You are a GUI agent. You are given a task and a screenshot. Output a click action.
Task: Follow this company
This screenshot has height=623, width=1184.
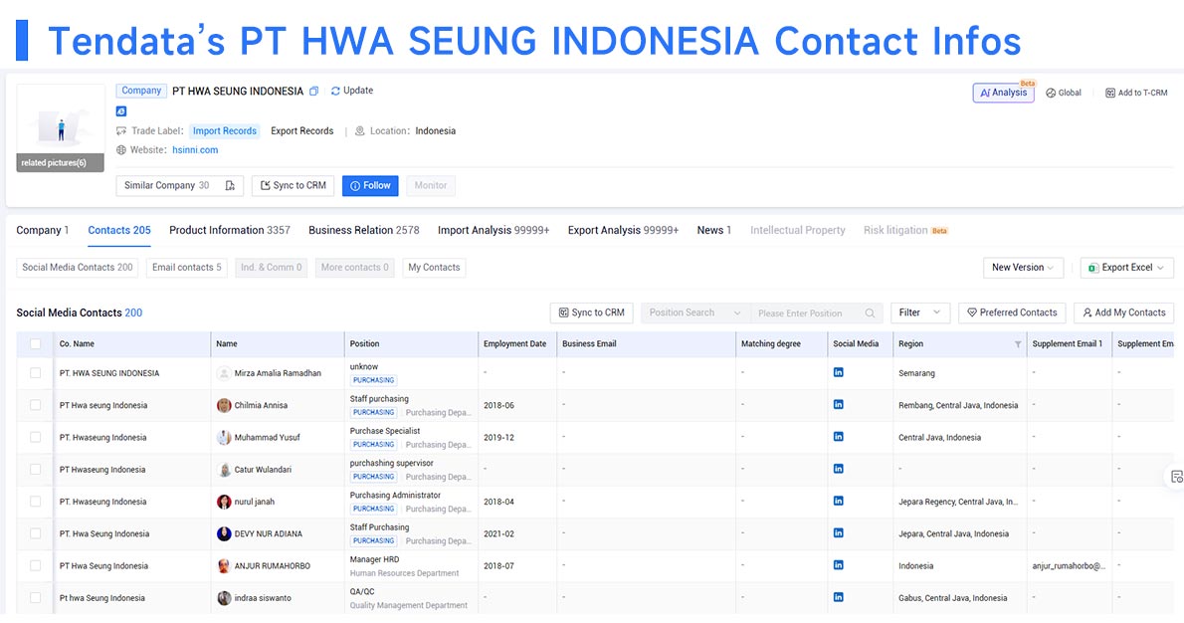pos(370,186)
